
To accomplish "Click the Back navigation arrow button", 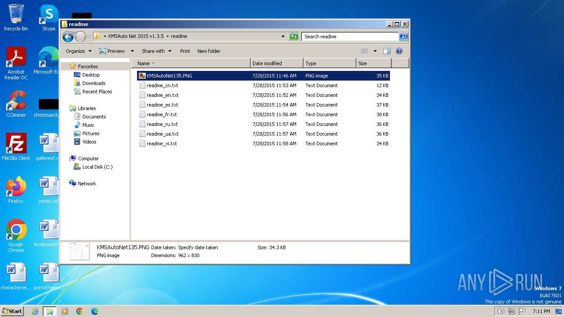I will coord(68,37).
